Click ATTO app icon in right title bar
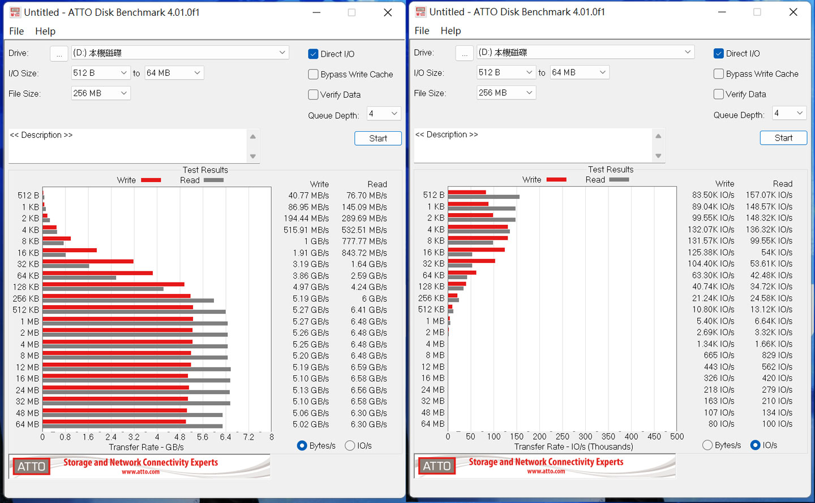 [x=421, y=12]
